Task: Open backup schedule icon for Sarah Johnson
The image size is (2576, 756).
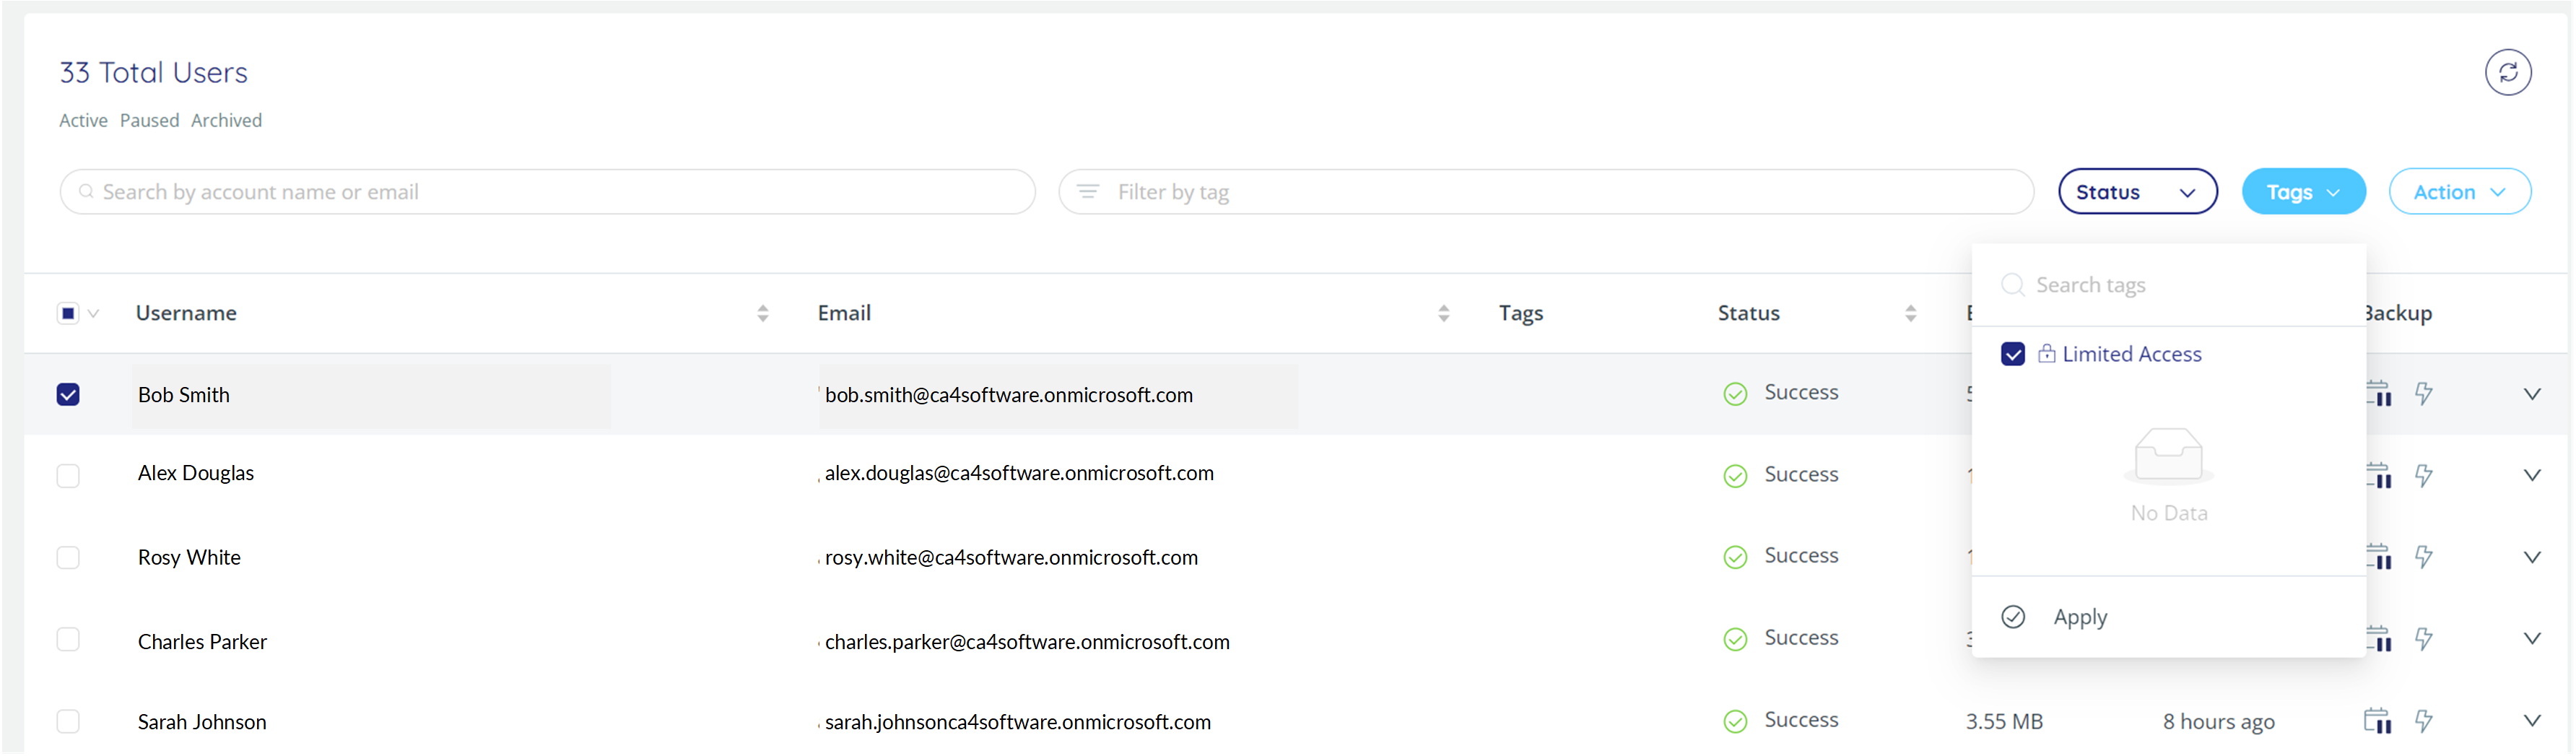Action: [2377, 720]
